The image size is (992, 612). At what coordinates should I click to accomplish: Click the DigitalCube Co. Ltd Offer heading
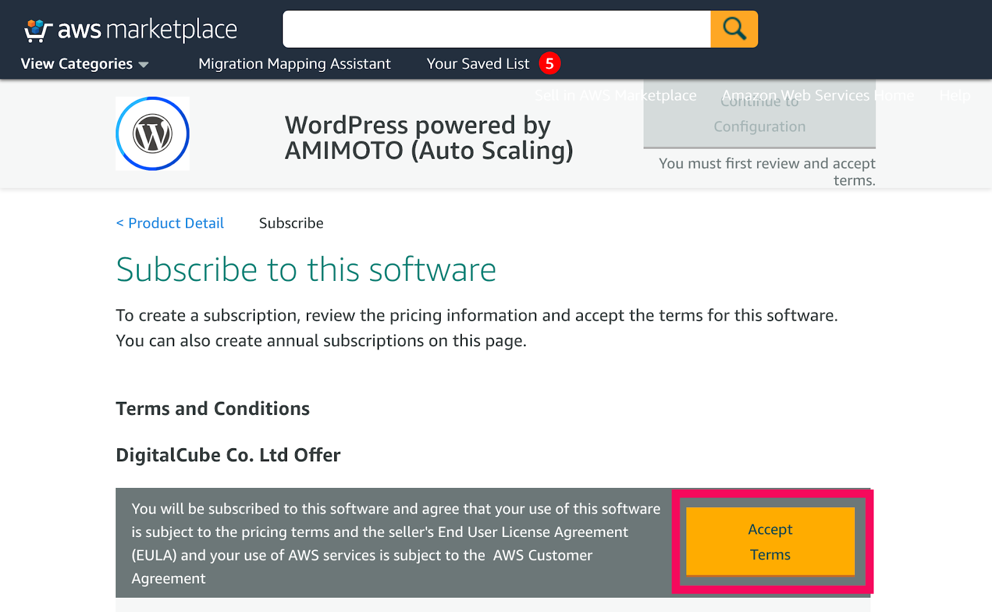(228, 455)
